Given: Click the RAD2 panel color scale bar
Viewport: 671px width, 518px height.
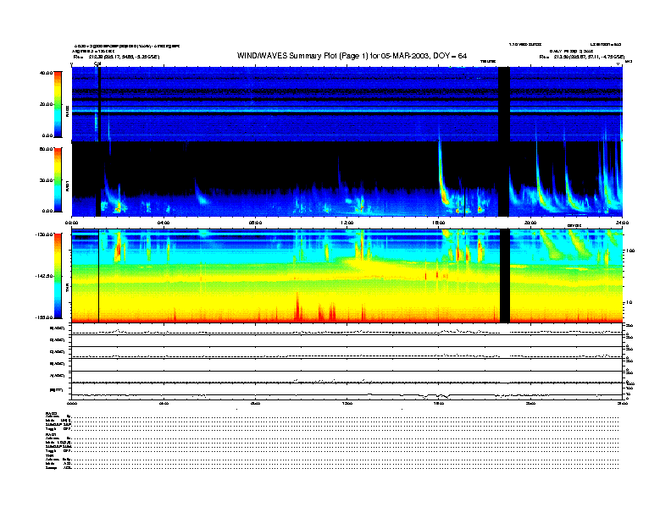Looking at the screenshot, I should coord(58,104).
